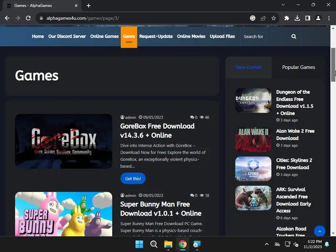Screen dimensions: 336x252
Task: Share this page via share icon
Action: tap(263, 18)
